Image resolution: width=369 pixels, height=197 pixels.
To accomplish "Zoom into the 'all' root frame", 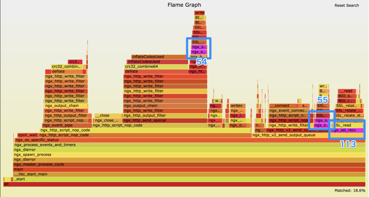I will tap(184, 184).
